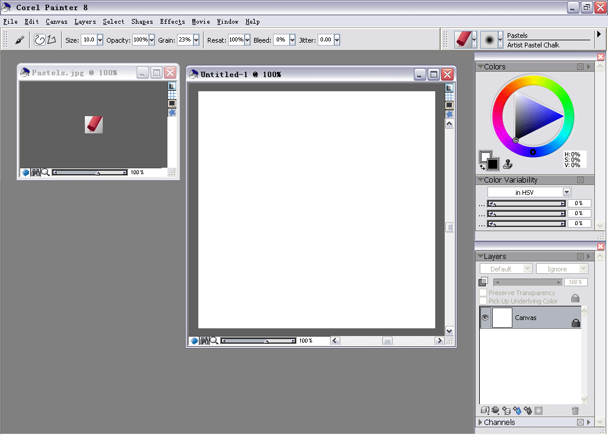Open the File menu
608x435 pixels.
tap(11, 21)
